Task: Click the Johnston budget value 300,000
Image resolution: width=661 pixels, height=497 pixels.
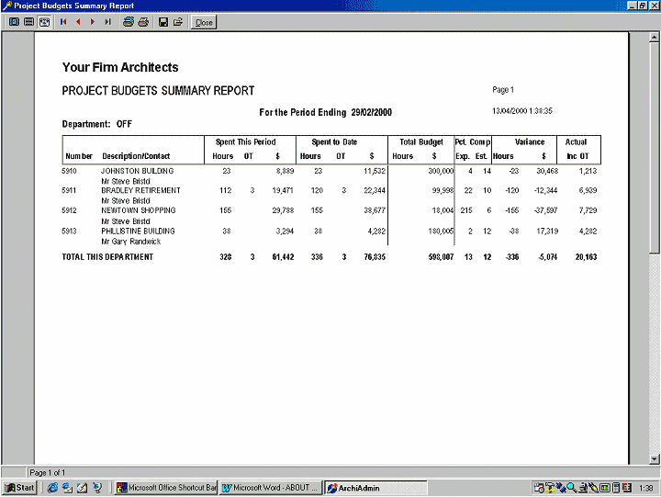Action: point(441,171)
